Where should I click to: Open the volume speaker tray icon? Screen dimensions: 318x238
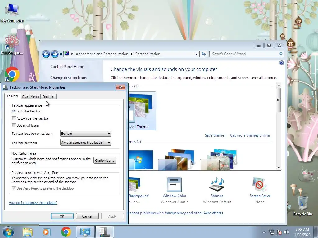tap(287, 232)
